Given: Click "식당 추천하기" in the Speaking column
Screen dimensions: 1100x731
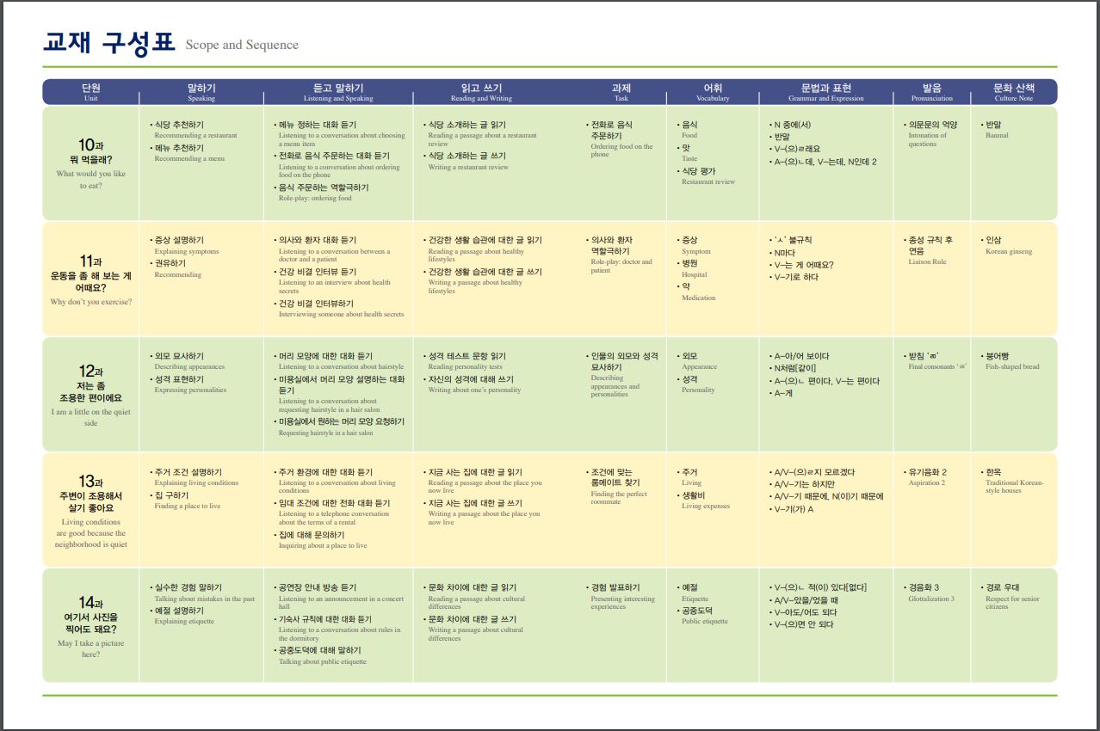Looking at the screenshot, I should 179,125.
